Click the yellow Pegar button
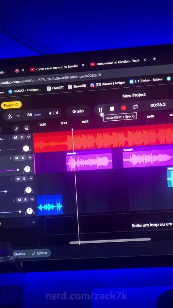The image size is (173, 308). (x=11, y=105)
